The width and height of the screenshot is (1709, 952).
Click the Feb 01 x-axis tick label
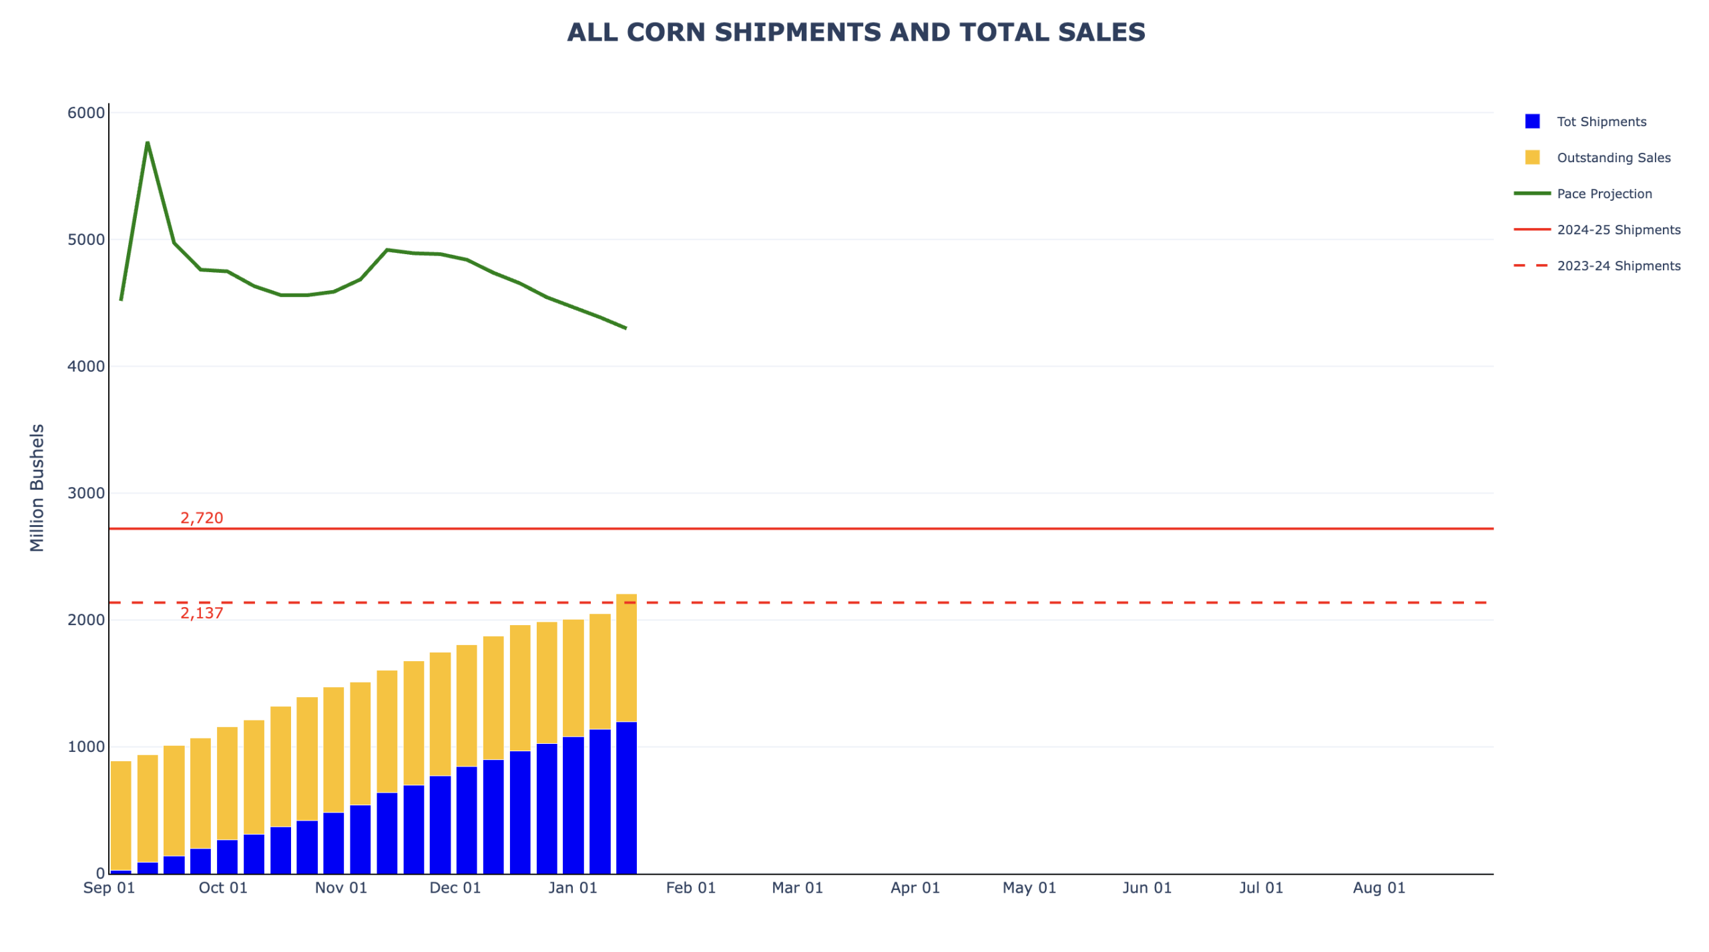[690, 888]
